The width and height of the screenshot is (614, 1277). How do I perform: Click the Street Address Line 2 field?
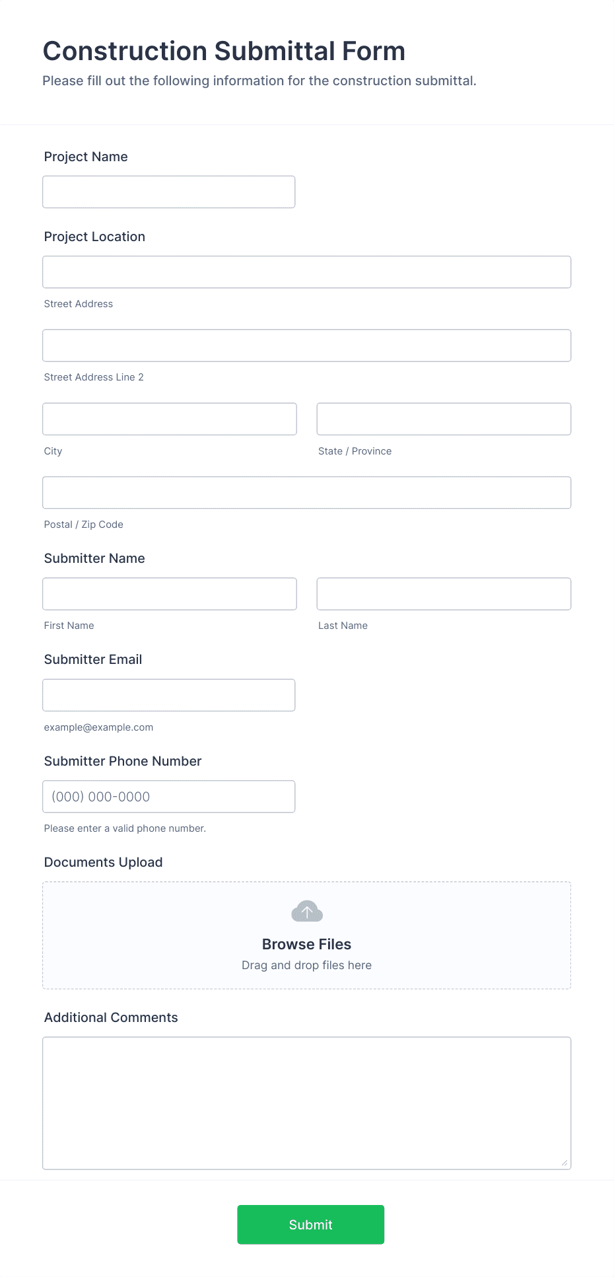(306, 346)
